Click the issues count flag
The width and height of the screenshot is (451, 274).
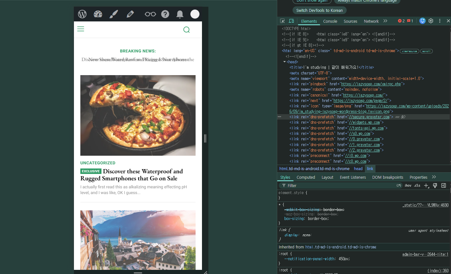(x=410, y=21)
